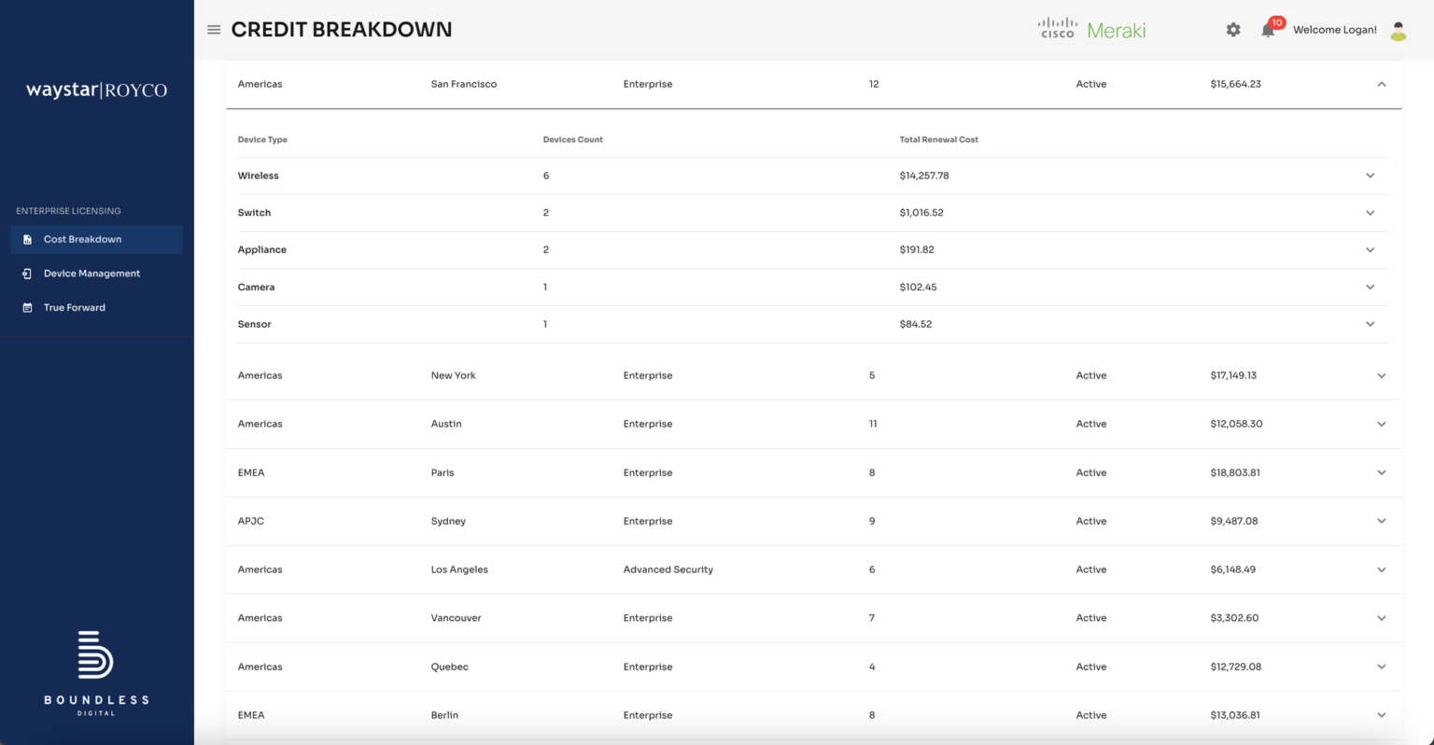Click the user profile avatar
Image resolution: width=1434 pixels, height=745 pixels.
pyautogui.click(x=1398, y=30)
